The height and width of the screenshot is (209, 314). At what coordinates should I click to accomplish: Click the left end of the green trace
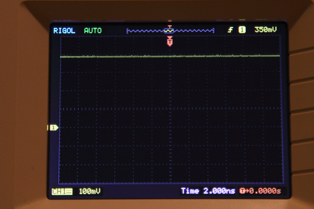[x=61, y=57]
